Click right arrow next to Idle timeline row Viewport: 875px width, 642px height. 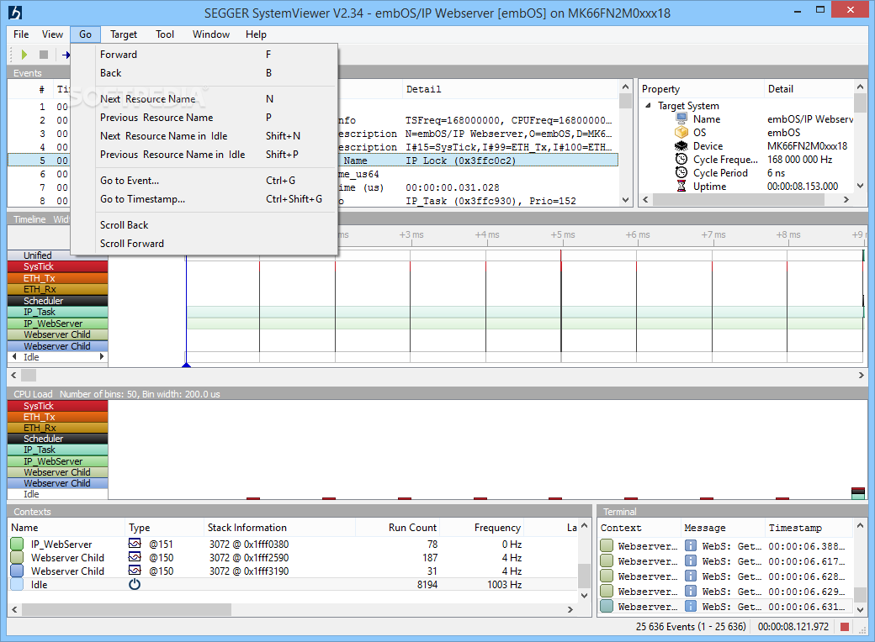click(102, 356)
